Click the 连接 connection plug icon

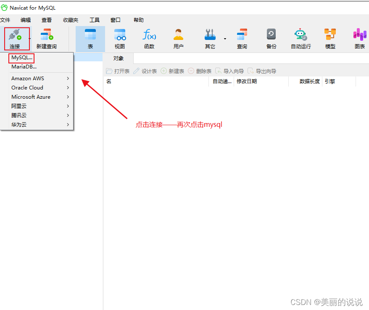[x=15, y=35]
